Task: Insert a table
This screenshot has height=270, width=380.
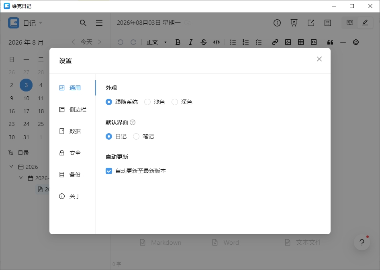Action: (301, 43)
